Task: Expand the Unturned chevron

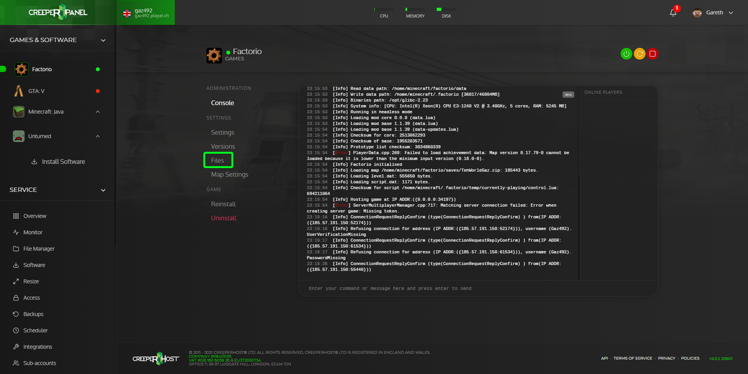Action: click(x=98, y=136)
